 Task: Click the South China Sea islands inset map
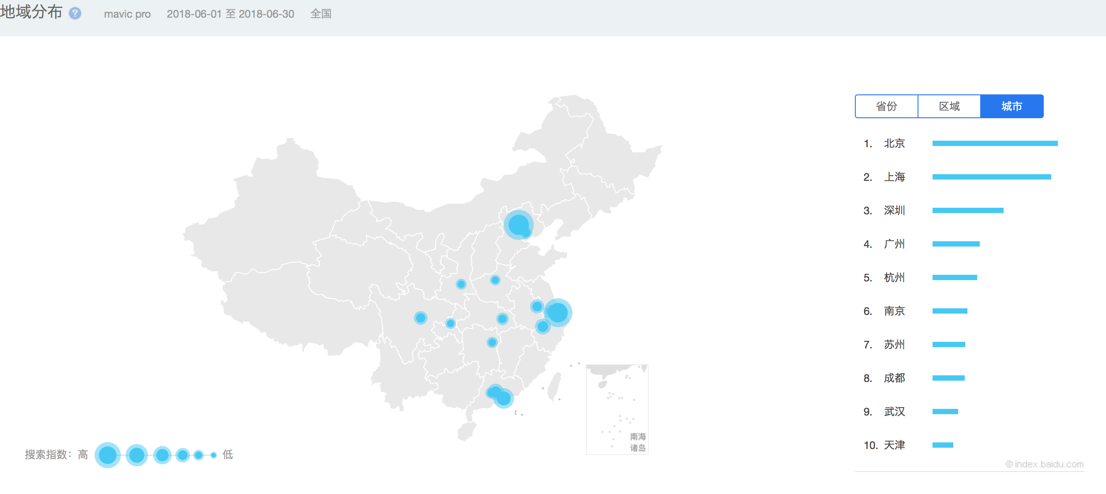coord(617,409)
